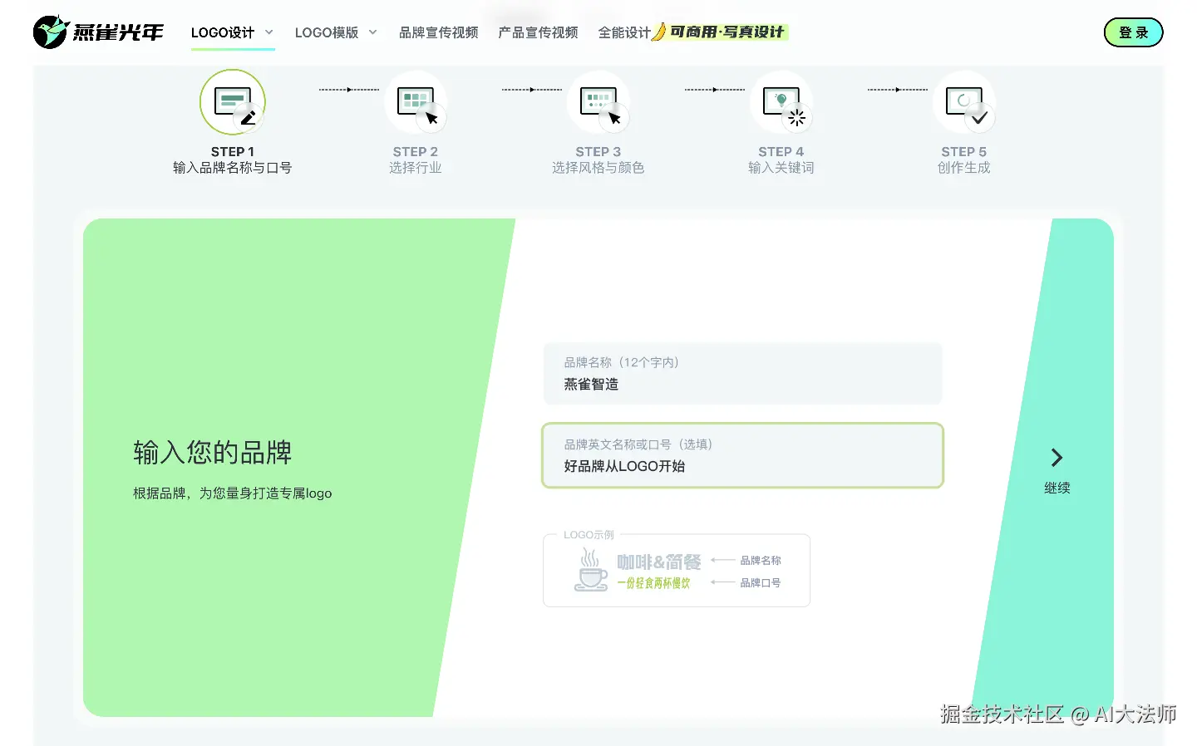Open the LOGO设计 menu
The width and height of the screenshot is (1197, 746).
point(223,32)
